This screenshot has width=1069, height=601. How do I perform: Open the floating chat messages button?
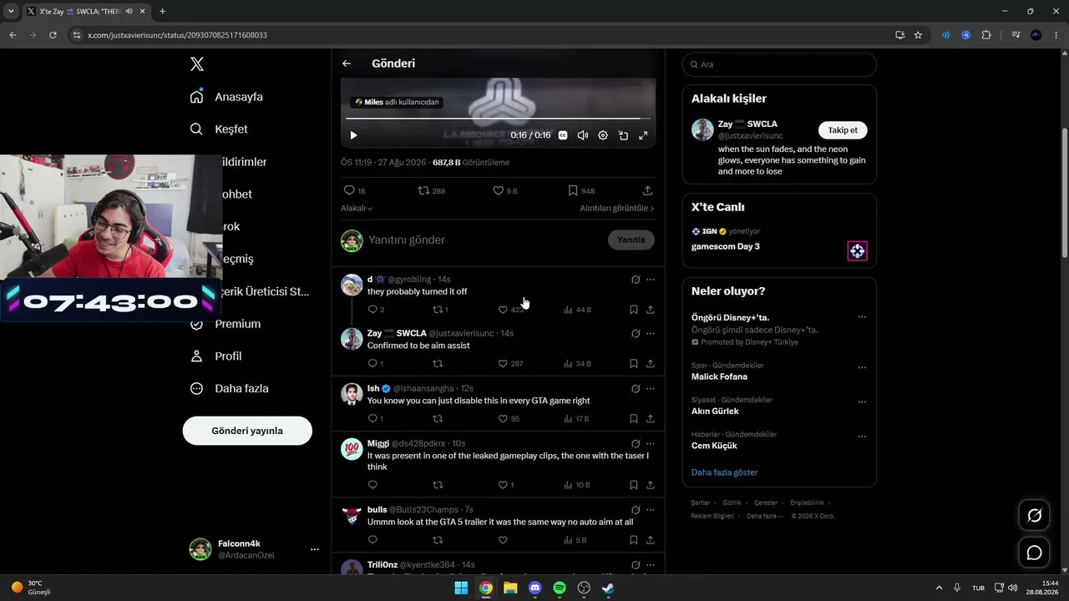(x=1034, y=553)
